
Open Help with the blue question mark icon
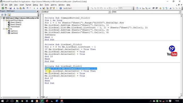[61, 8]
